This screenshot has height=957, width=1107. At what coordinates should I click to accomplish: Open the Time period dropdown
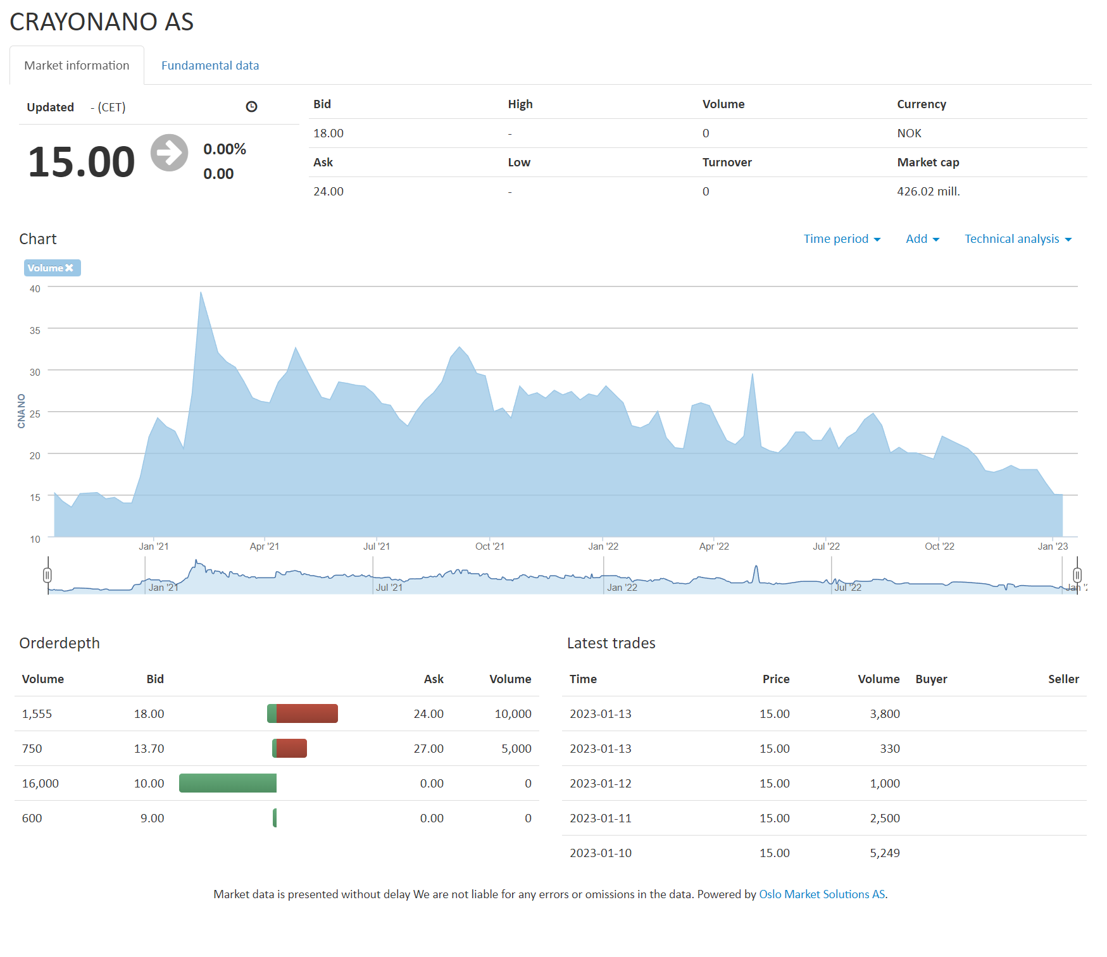pos(842,239)
